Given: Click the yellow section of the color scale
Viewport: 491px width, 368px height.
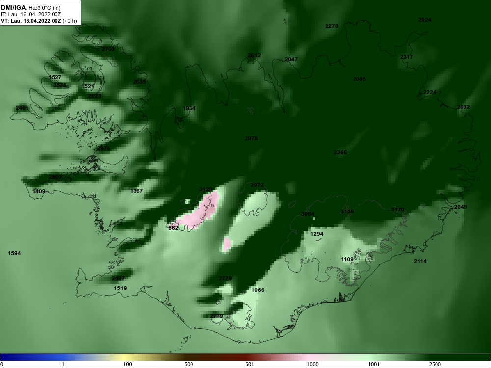Looking at the screenshot, I should [x=125, y=357].
